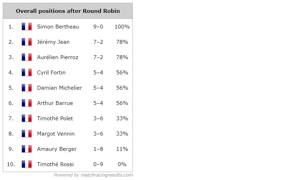Select the flag icon for Aurélien Pierroz

tap(27, 57)
